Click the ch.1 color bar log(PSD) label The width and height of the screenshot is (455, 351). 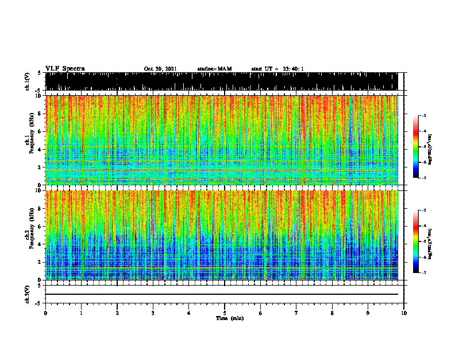click(x=430, y=149)
